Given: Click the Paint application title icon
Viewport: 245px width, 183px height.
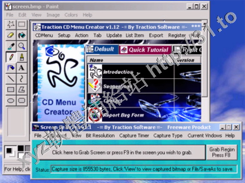Looking at the screenshot, I should (8, 6).
